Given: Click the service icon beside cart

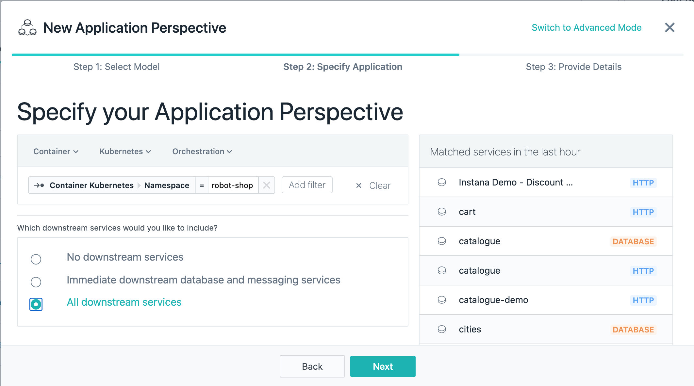Looking at the screenshot, I should [442, 212].
